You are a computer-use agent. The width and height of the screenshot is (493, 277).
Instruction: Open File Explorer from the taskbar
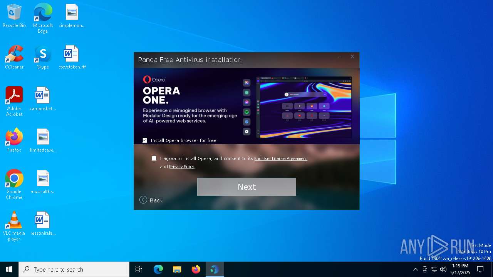[x=177, y=269]
